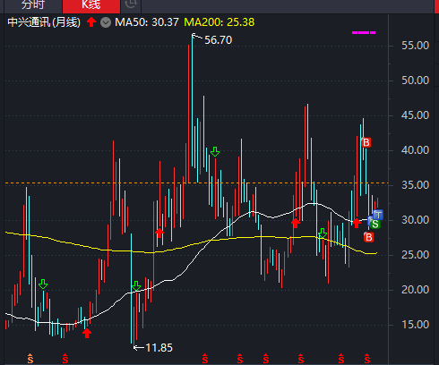Click the red up arrow beside the 中兴通讯(月线) title
Image resolution: width=439 pixels, height=365 pixels.
pos(91,22)
